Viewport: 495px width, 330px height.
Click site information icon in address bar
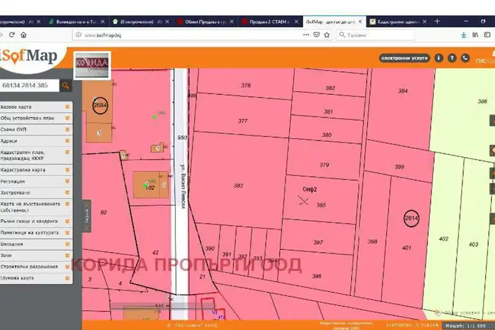(79, 35)
